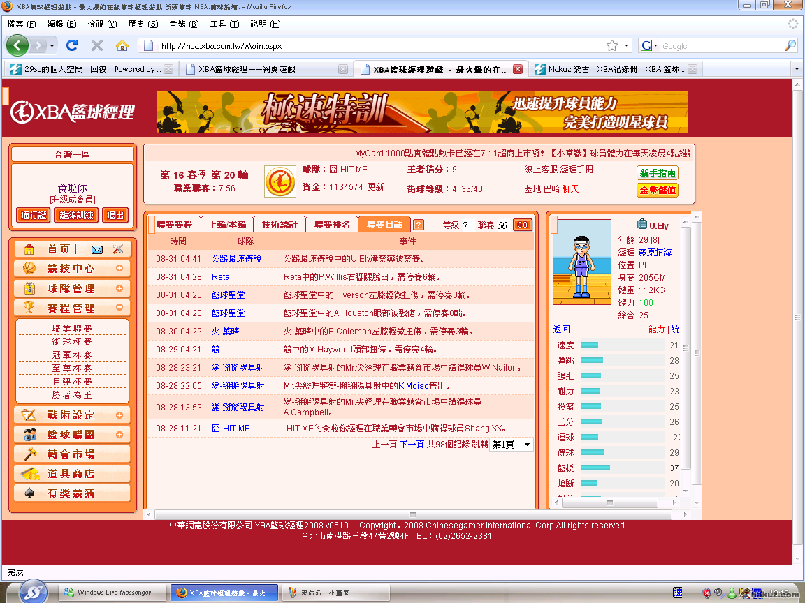Open the 書籤 menu

(x=183, y=24)
